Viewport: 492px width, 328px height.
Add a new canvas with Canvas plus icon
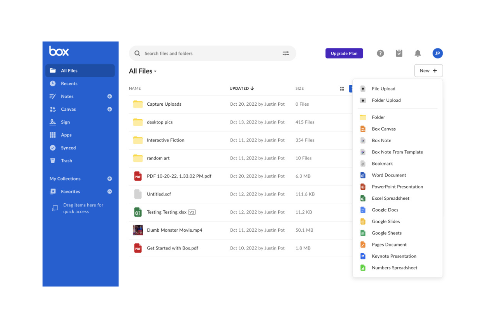(110, 109)
